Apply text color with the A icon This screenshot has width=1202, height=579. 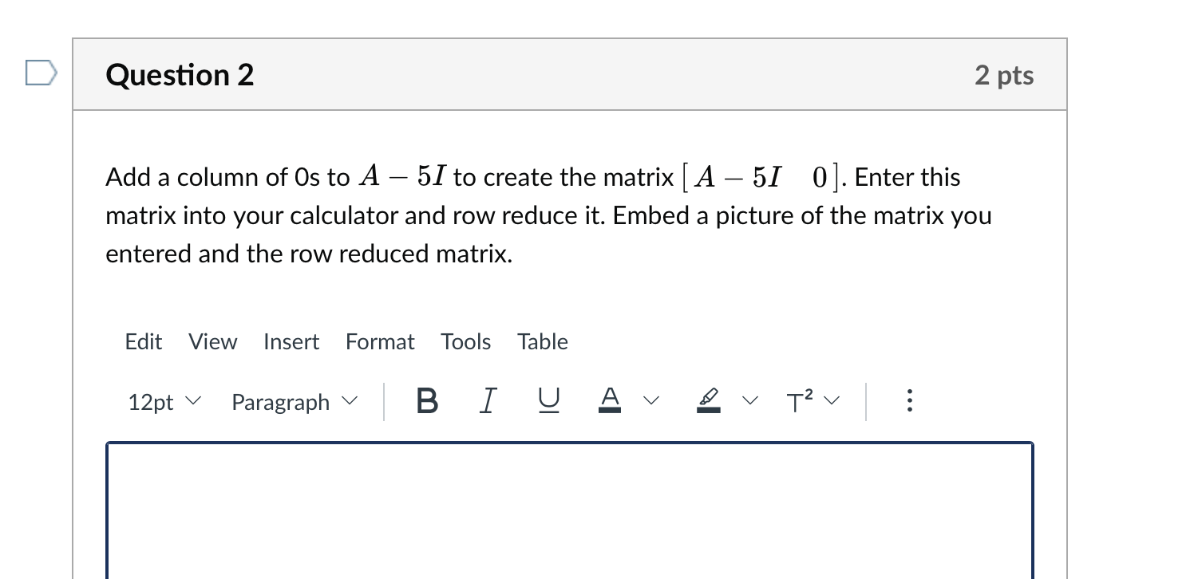coord(609,401)
